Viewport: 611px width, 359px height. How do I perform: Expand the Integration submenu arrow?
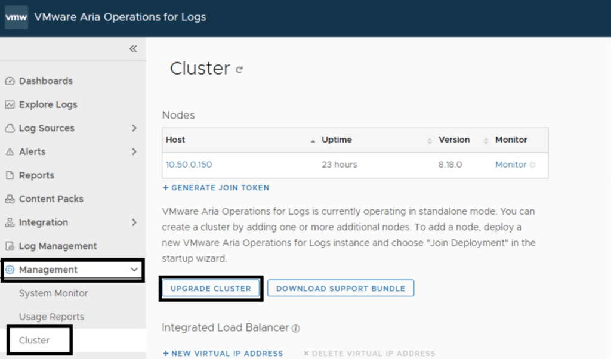(x=134, y=222)
